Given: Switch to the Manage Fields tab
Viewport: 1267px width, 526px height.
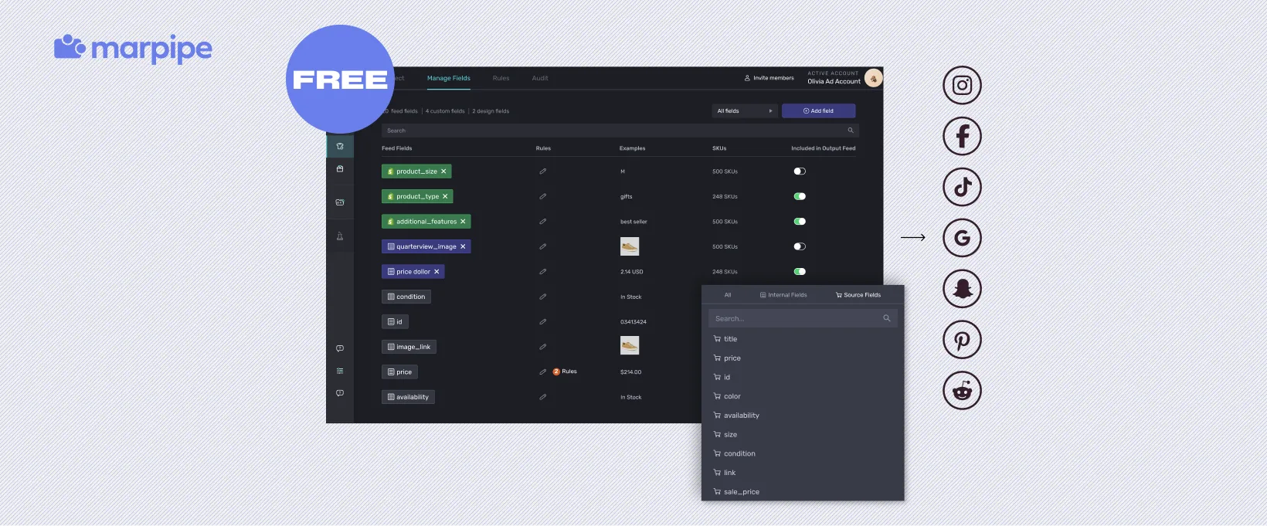Looking at the screenshot, I should 449,78.
